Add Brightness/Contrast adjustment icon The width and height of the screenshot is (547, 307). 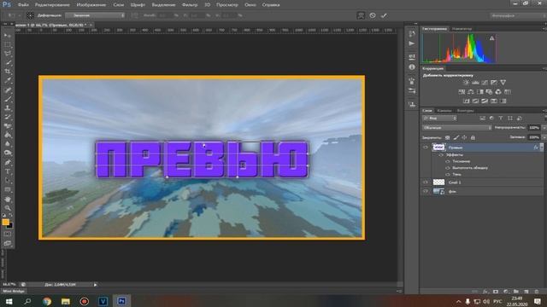pyautogui.click(x=466, y=83)
